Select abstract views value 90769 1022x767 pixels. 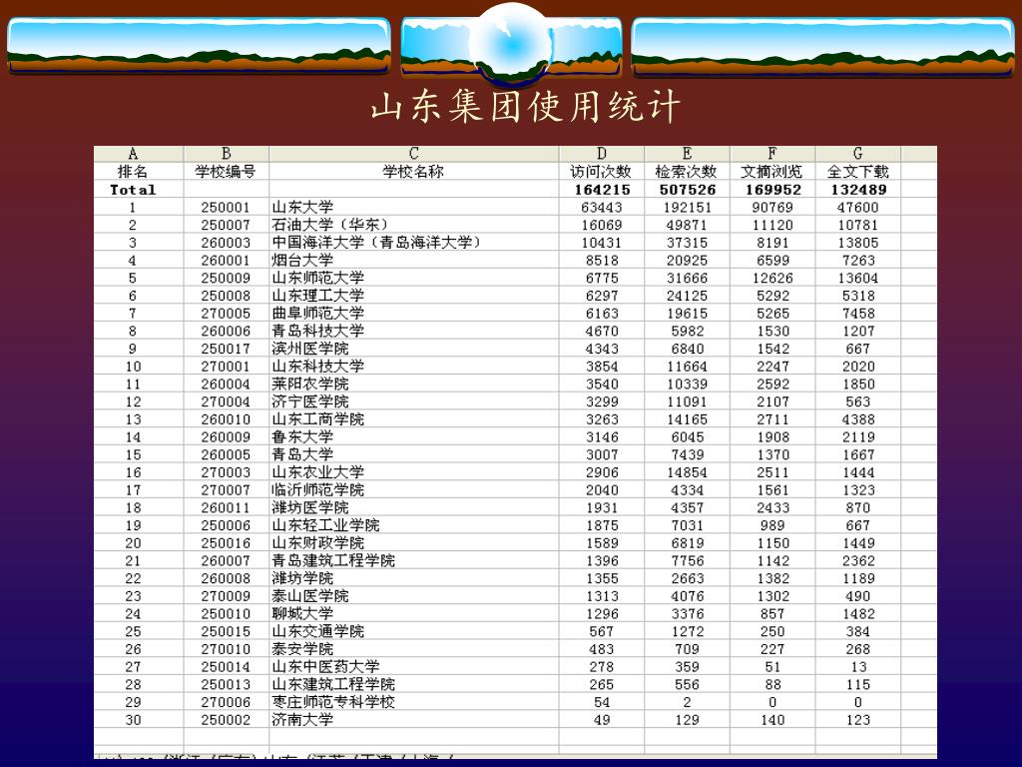(x=772, y=208)
